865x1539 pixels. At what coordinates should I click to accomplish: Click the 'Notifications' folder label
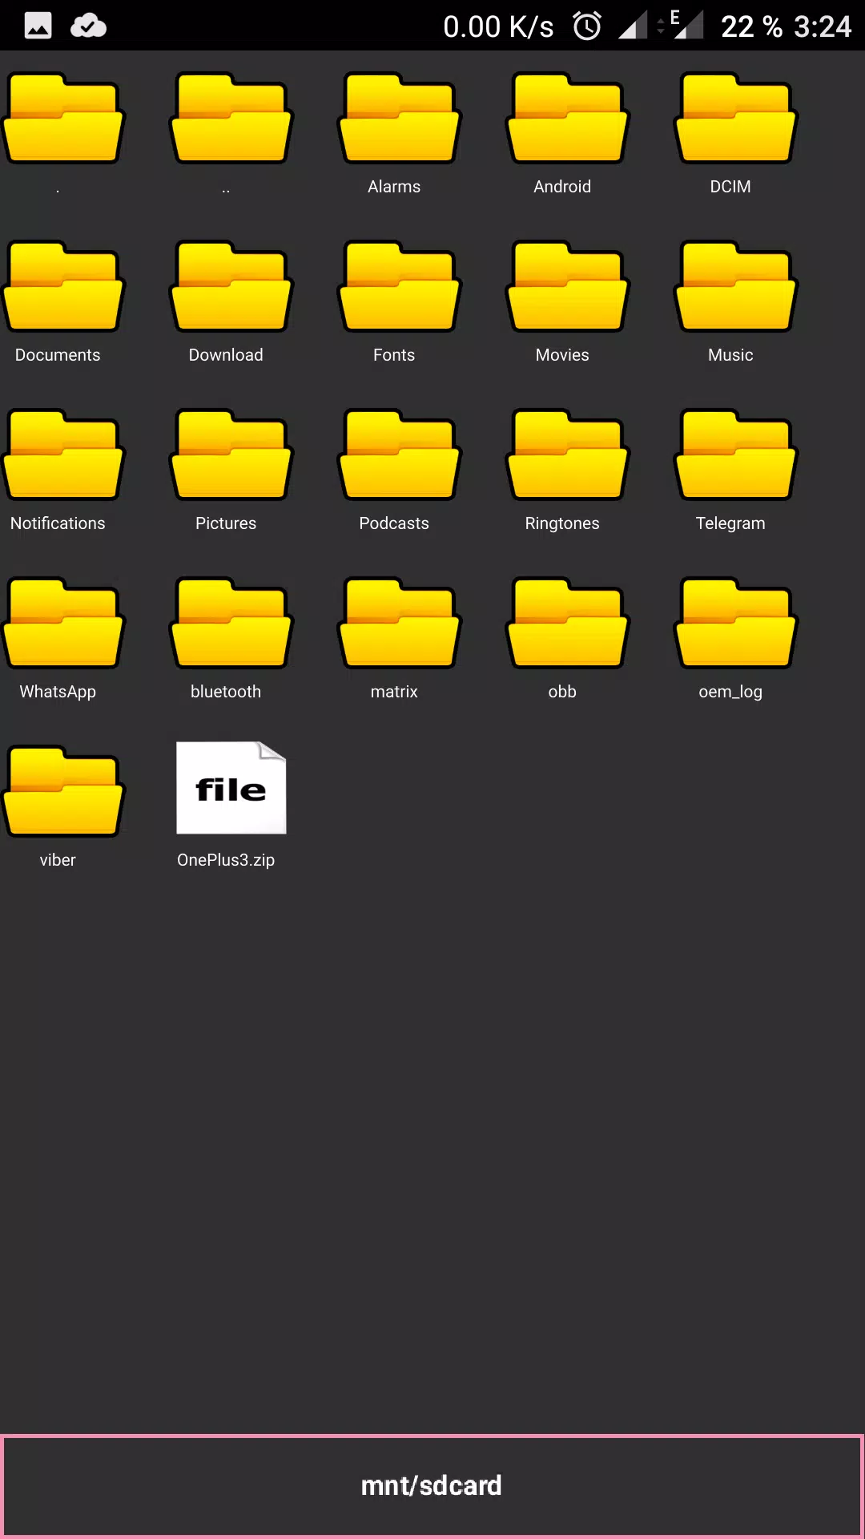[x=58, y=523]
